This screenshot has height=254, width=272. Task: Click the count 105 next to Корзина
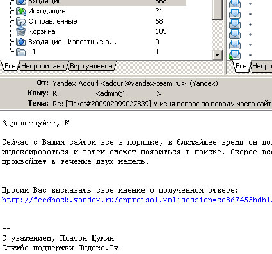click(161, 31)
